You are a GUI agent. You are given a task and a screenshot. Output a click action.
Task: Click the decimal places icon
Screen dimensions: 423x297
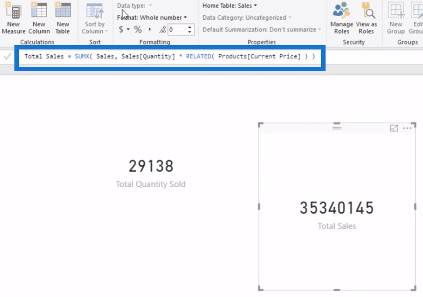coord(162,30)
